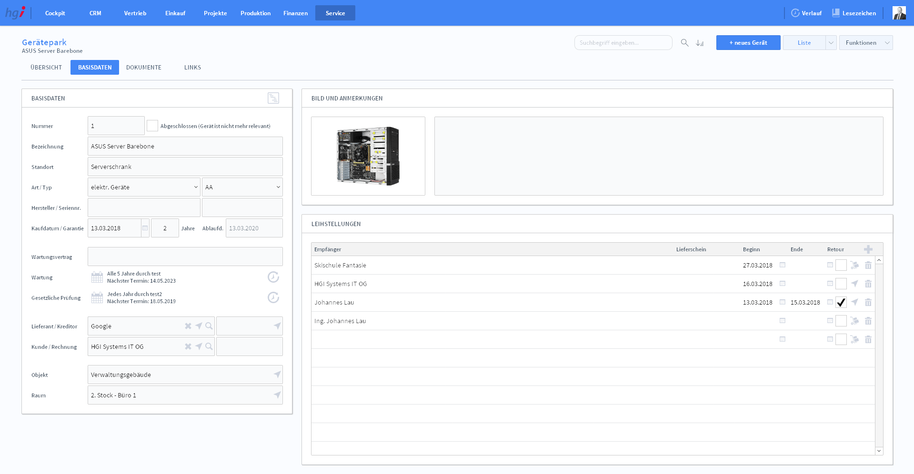Switch to the Dokumente tab

pos(143,68)
